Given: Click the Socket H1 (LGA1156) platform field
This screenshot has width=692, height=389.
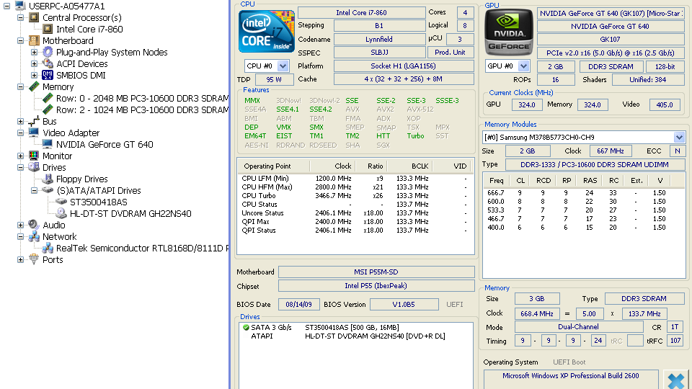Looking at the screenshot, I should (404, 66).
